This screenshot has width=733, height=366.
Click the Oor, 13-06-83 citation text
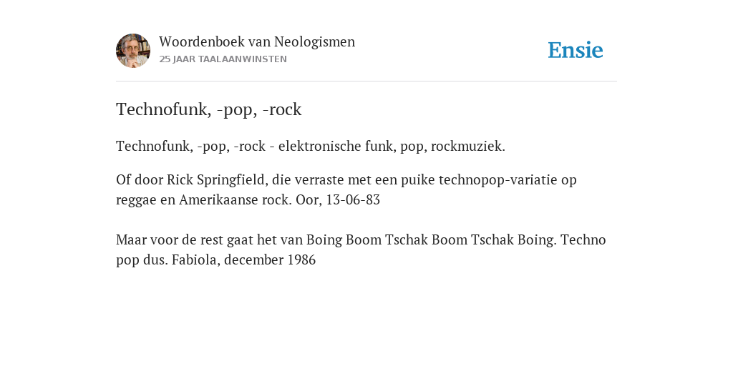tap(338, 200)
